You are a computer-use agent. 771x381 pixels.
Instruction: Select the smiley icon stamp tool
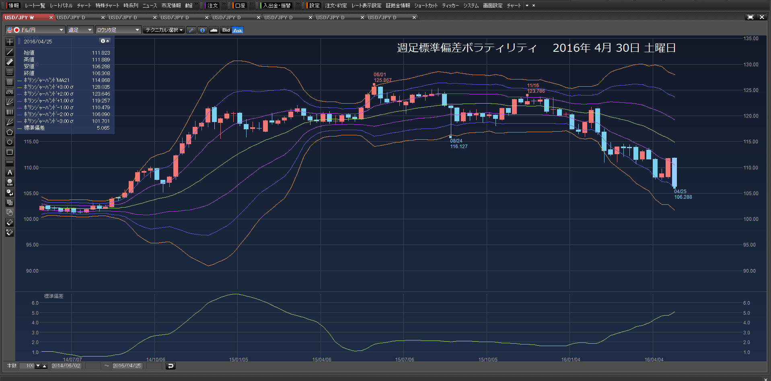click(10, 182)
